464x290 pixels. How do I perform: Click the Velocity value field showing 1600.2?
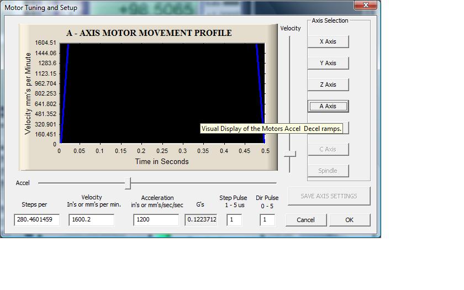tap(91, 220)
